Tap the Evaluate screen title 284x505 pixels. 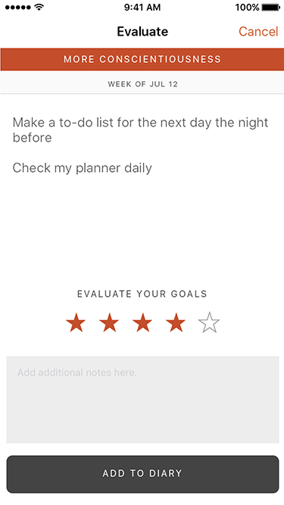[142, 32]
